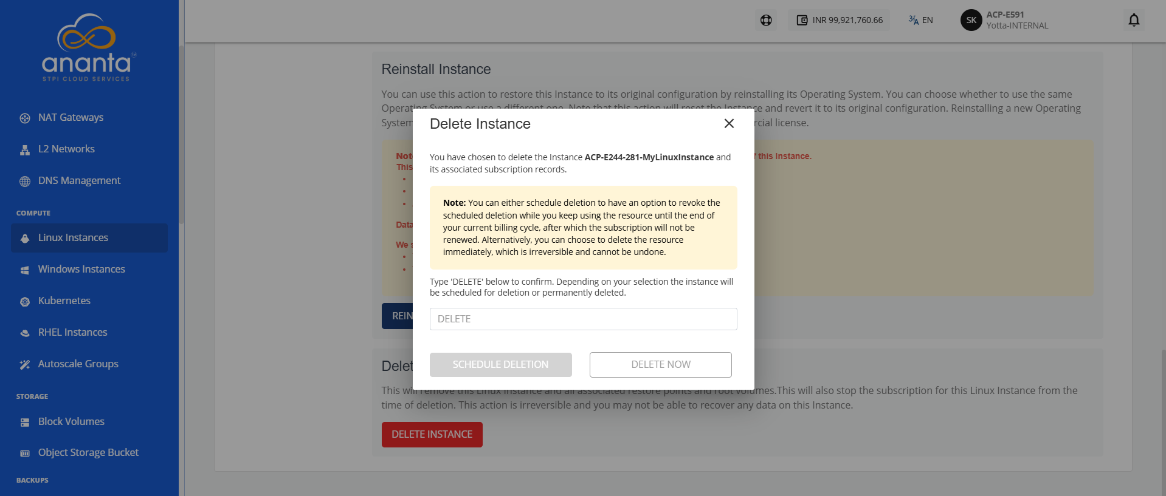Click the DNS Management globe icon
The height and width of the screenshot is (496, 1166).
[x=25, y=181]
